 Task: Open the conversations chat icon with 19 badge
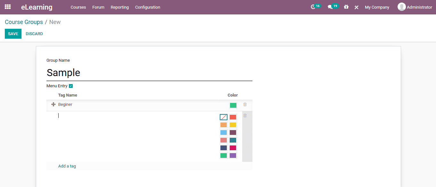click(x=333, y=7)
